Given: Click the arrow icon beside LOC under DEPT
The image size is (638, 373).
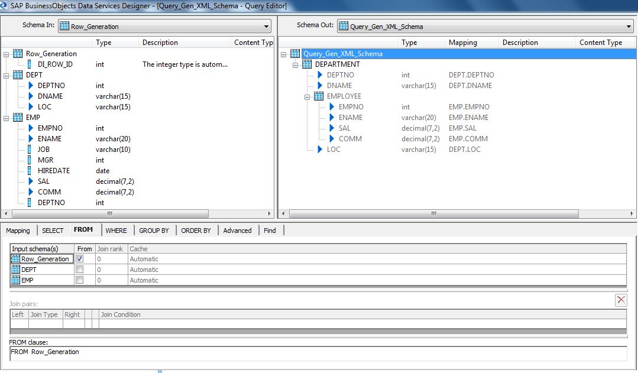Looking at the screenshot, I should 31,106.
